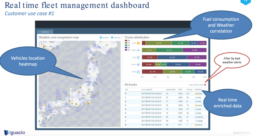The height and width of the screenshot is (136, 254).
Task: Click the stormy icon in truck 6 row
Action: pos(196,117)
